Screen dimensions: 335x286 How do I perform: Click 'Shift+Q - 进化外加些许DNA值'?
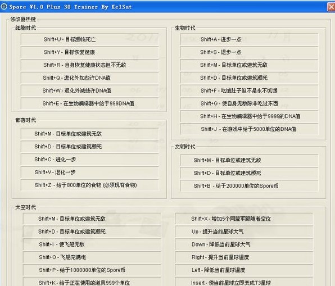pos(90,78)
